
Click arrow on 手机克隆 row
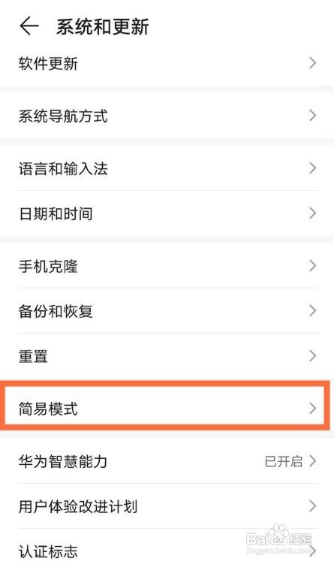pos(312,266)
